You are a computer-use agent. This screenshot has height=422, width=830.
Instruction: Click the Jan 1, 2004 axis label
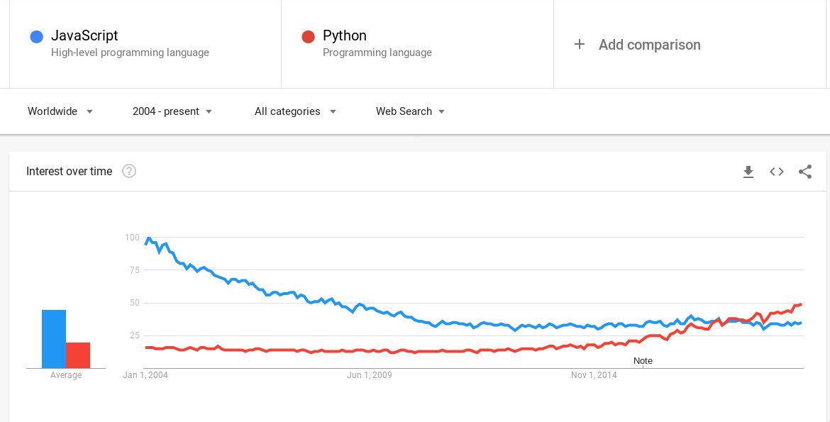(145, 375)
